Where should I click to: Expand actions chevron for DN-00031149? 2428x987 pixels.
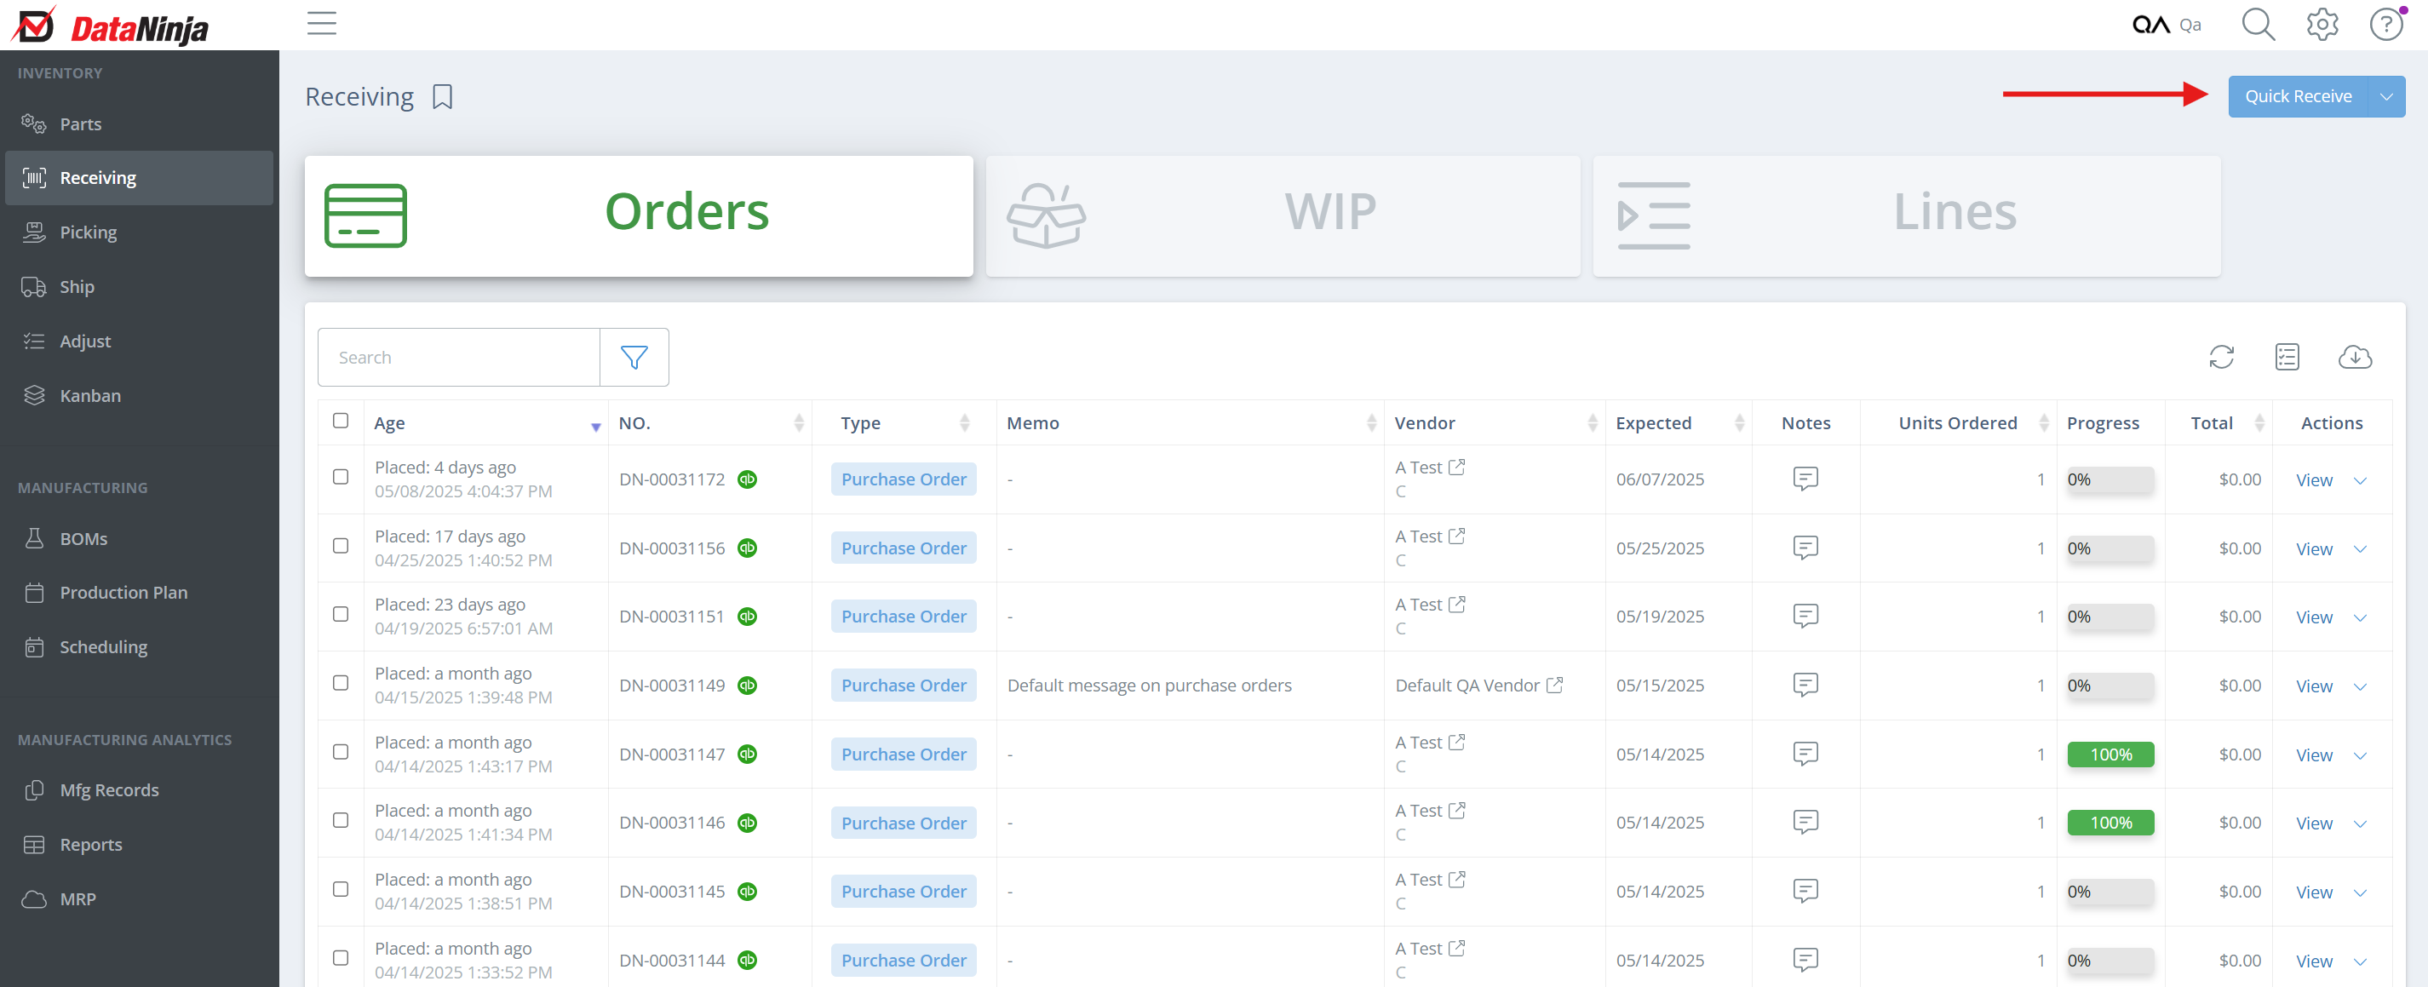tap(2359, 687)
